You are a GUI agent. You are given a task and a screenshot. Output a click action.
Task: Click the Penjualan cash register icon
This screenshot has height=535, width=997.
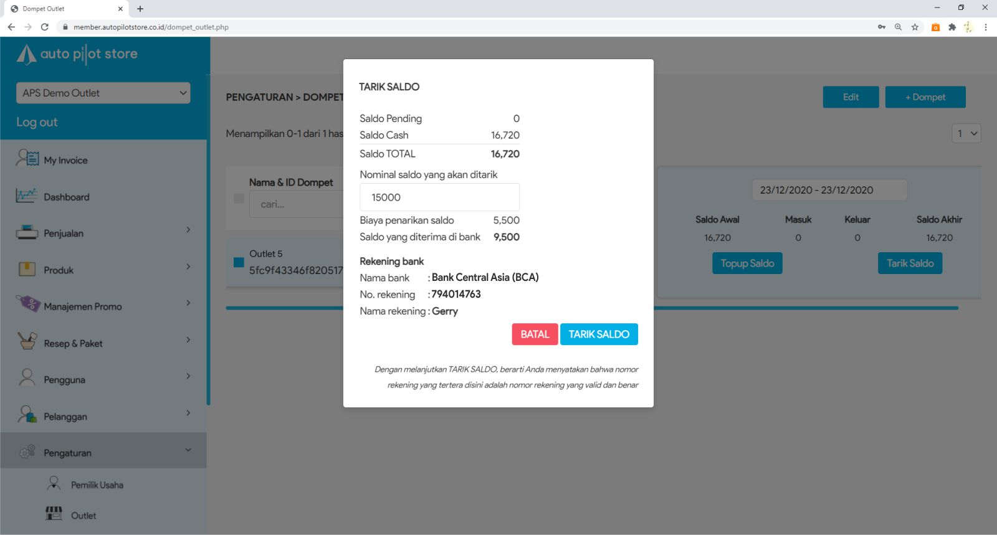click(x=27, y=233)
